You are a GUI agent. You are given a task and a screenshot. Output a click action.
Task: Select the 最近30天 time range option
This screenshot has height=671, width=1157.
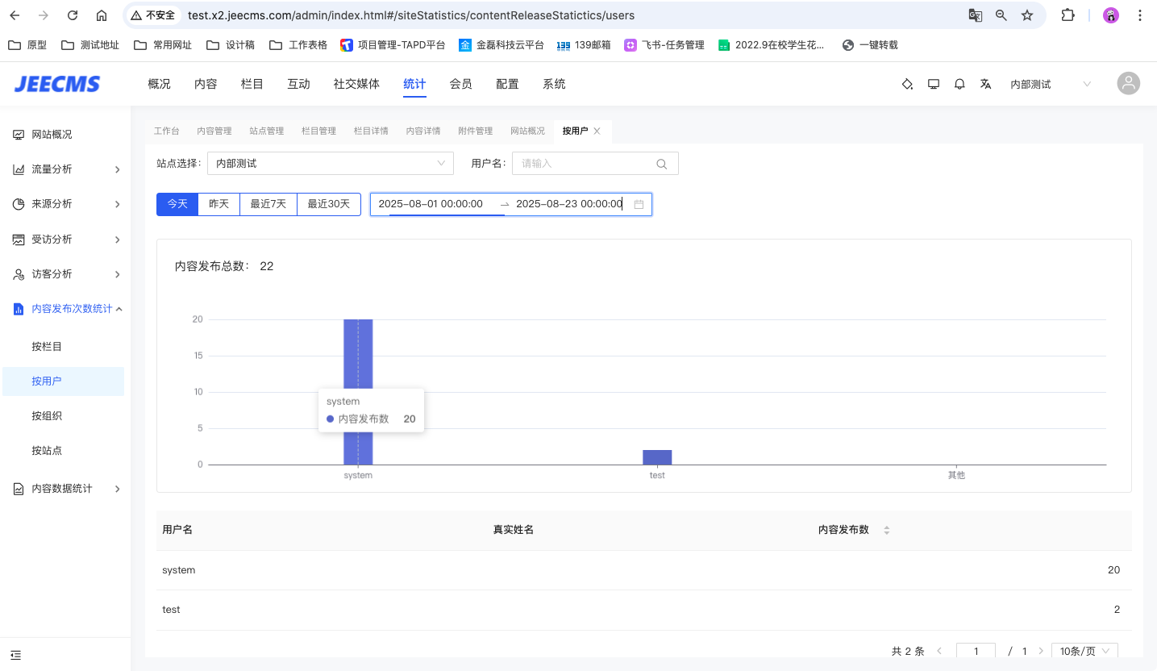pyautogui.click(x=329, y=204)
